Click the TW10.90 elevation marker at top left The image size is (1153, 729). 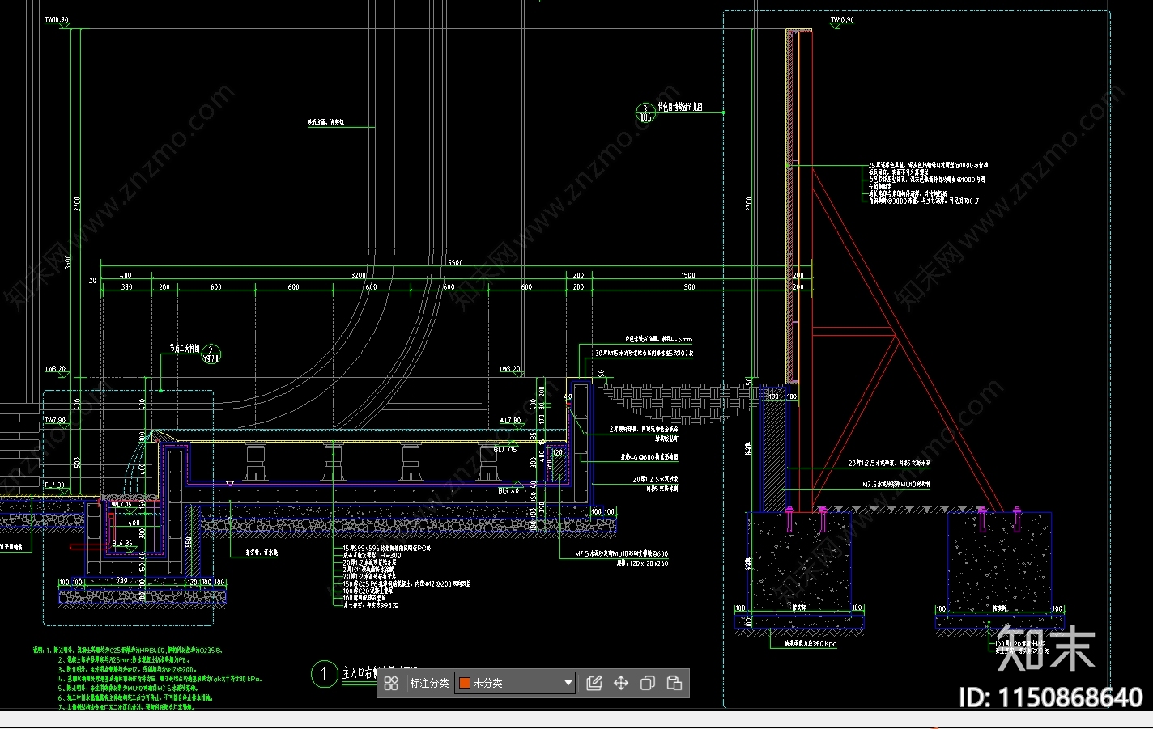pyautogui.click(x=57, y=20)
